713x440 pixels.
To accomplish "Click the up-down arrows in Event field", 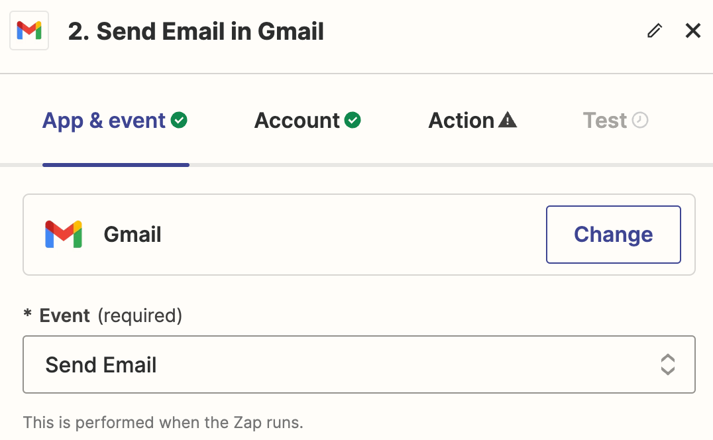I will [x=667, y=364].
